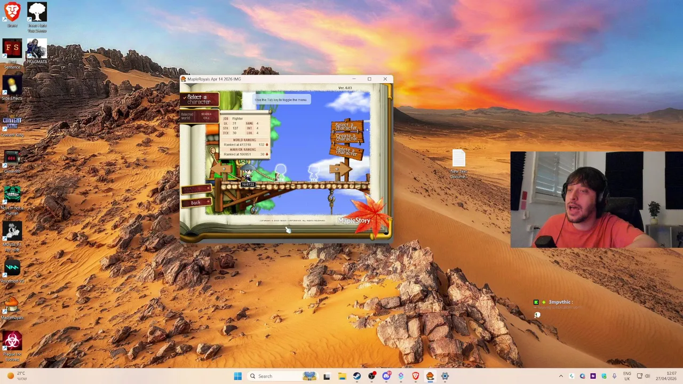The image size is (683, 384).
Task: Open the ENG UK language switcher
Action: [x=627, y=376]
